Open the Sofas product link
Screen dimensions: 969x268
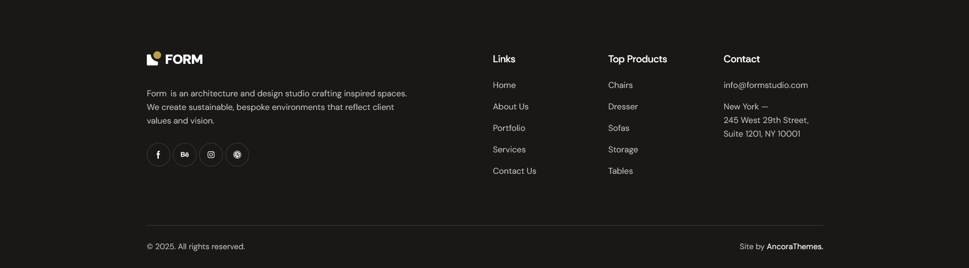click(618, 128)
